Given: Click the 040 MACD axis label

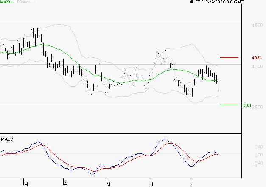Looking at the screenshot, I should tap(259, 147).
